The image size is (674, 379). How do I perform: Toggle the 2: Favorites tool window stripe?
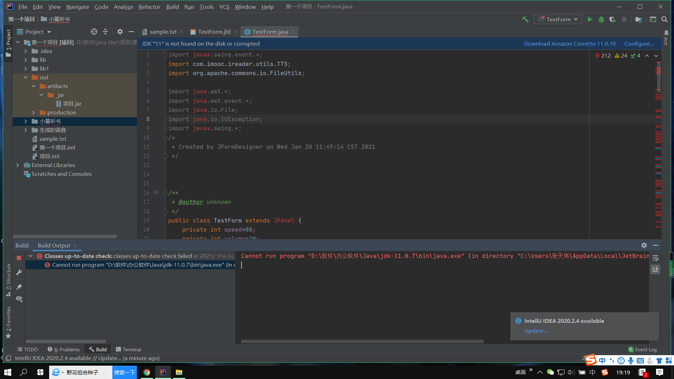(x=8, y=323)
